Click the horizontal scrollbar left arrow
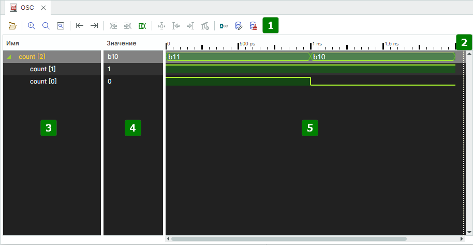473x245 pixels. coord(168,239)
